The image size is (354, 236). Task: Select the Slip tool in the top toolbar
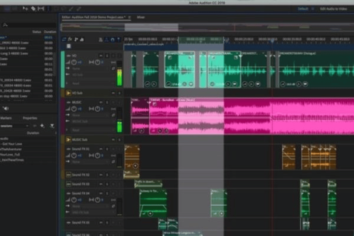[x=41, y=8]
